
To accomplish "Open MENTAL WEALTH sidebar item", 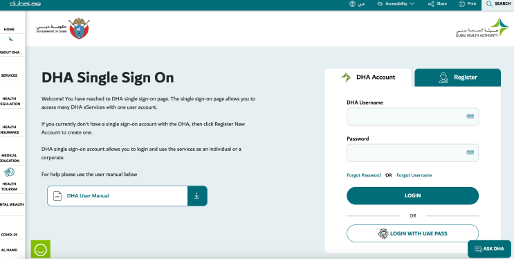I will click(12, 204).
